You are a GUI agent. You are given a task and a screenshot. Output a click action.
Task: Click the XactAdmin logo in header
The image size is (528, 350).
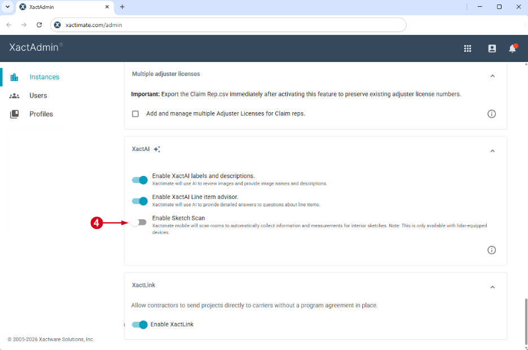pos(36,47)
